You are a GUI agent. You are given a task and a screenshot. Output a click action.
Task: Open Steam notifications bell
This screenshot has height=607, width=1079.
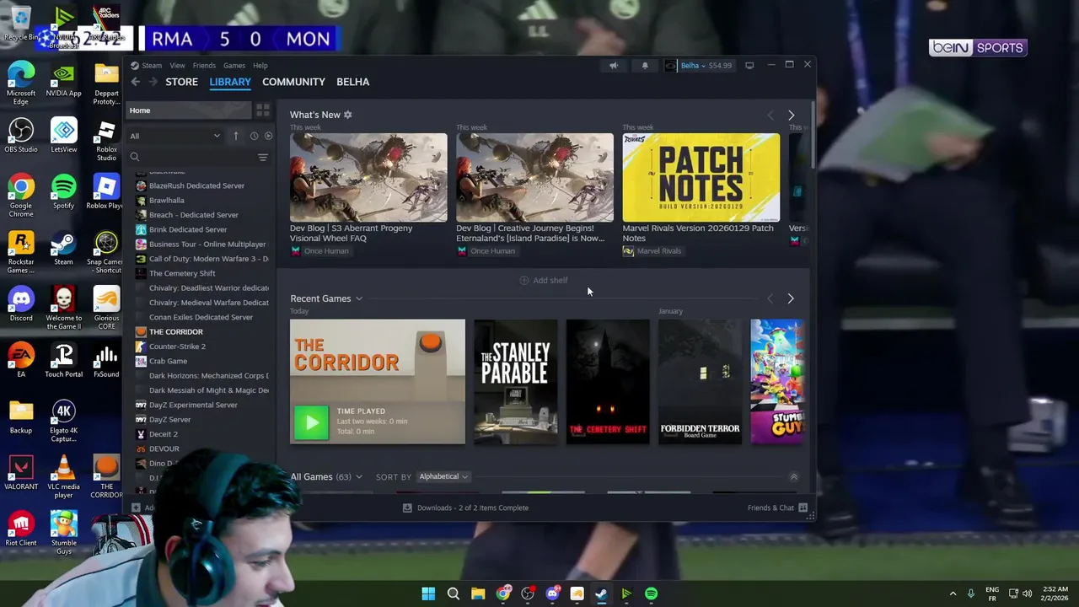click(645, 66)
